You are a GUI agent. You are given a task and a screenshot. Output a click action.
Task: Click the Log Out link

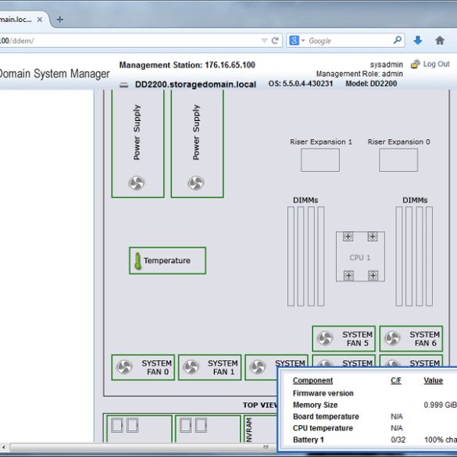436,64
